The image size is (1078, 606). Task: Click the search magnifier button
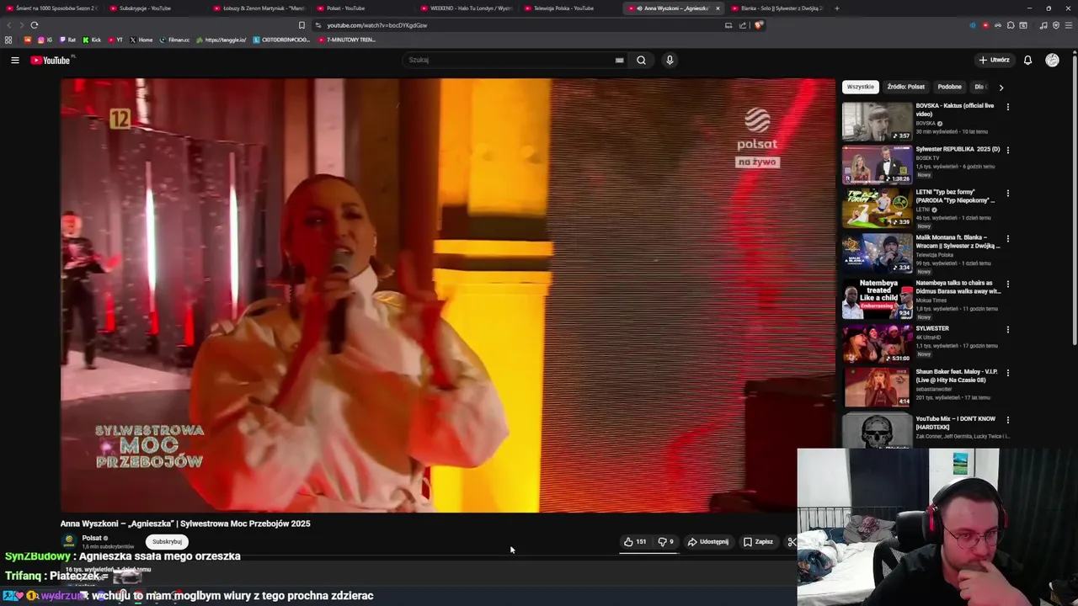(641, 60)
